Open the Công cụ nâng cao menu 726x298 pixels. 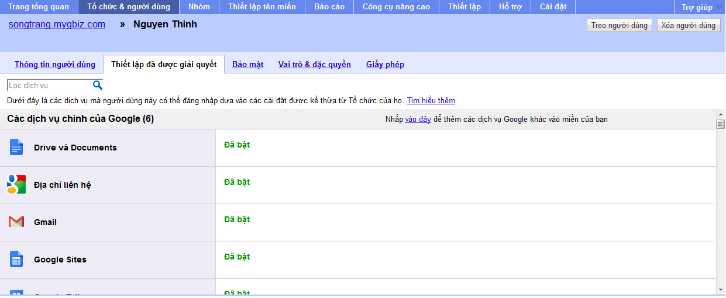click(x=396, y=7)
